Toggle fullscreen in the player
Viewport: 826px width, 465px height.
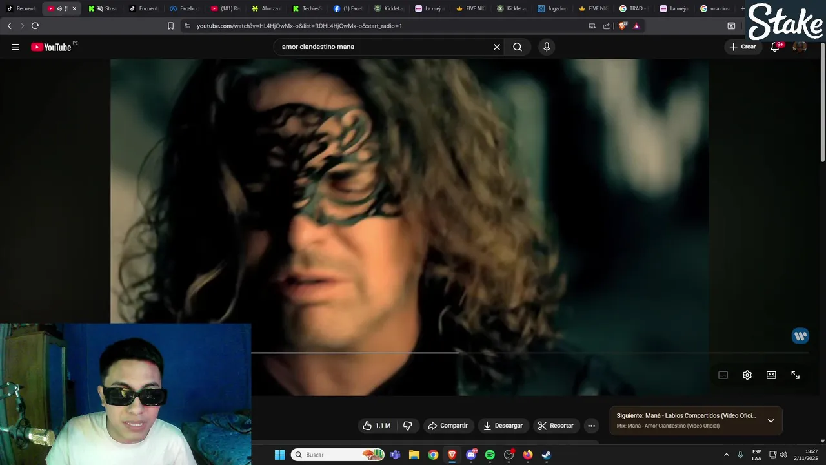[795, 375]
